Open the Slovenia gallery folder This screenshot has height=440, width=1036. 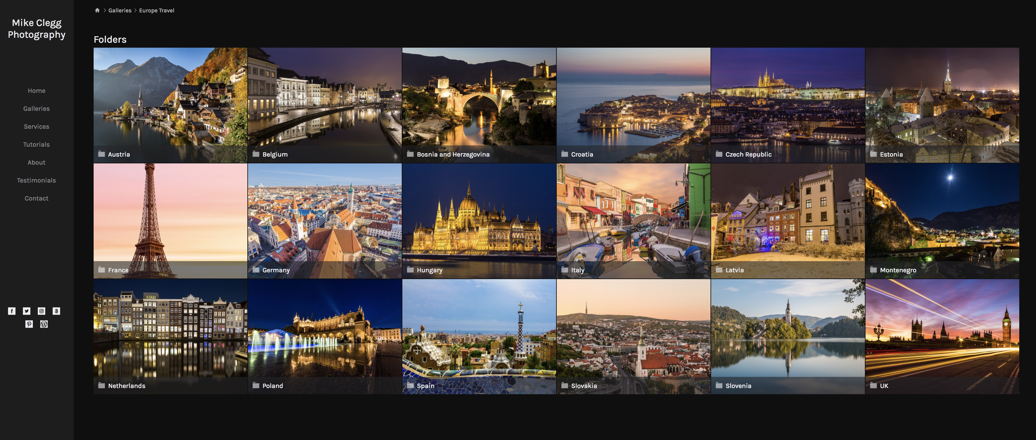coord(787,336)
